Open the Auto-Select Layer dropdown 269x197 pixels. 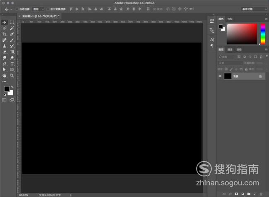click(38, 9)
